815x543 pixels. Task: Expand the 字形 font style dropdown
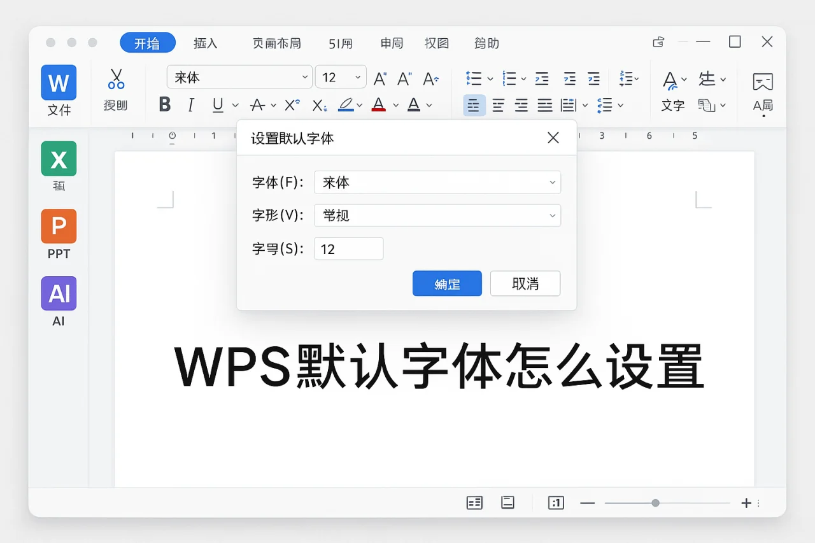437,216
